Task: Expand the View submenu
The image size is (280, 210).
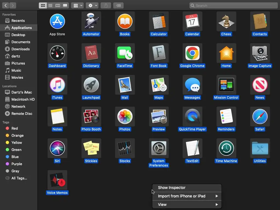Action: click(187, 205)
